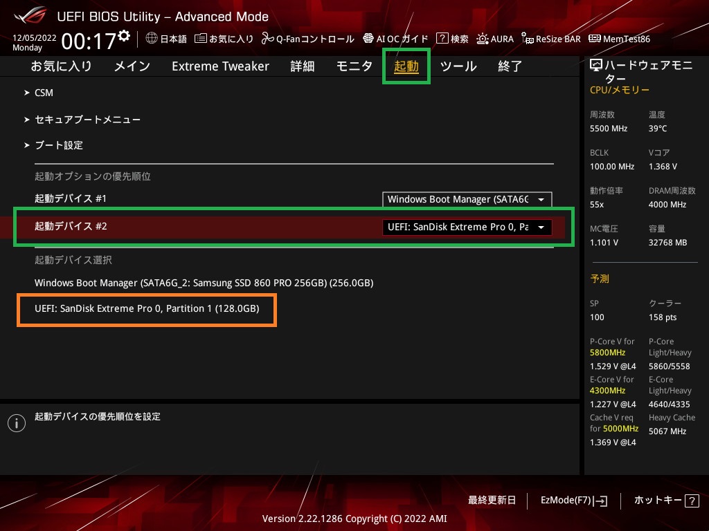The image size is (709, 531).
Task: Open the お気に入り tab
Action: [61, 66]
